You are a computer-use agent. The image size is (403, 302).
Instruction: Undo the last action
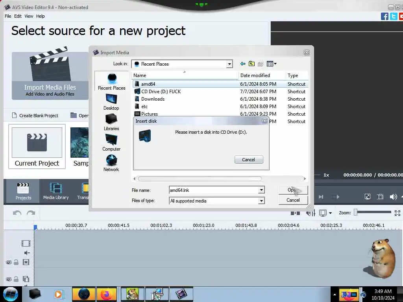(x=17, y=213)
